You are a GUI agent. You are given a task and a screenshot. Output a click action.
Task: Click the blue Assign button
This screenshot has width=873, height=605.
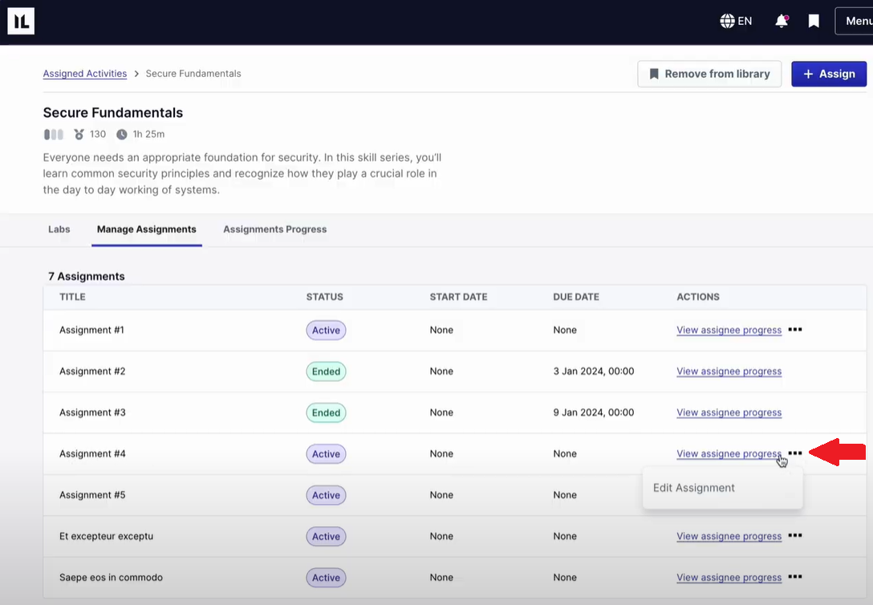point(828,74)
